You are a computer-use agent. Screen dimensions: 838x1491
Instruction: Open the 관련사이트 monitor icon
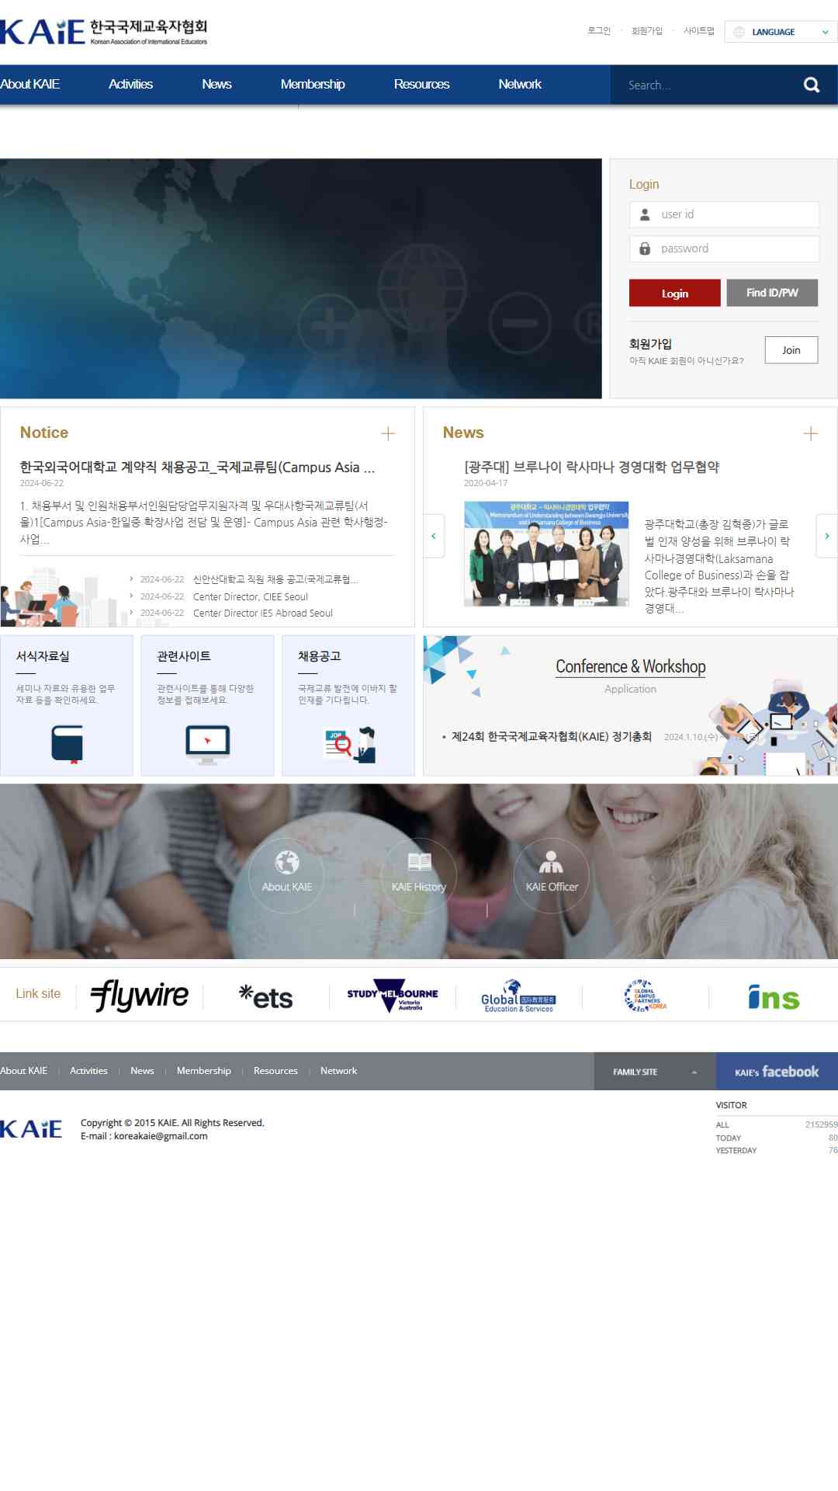pos(207,745)
